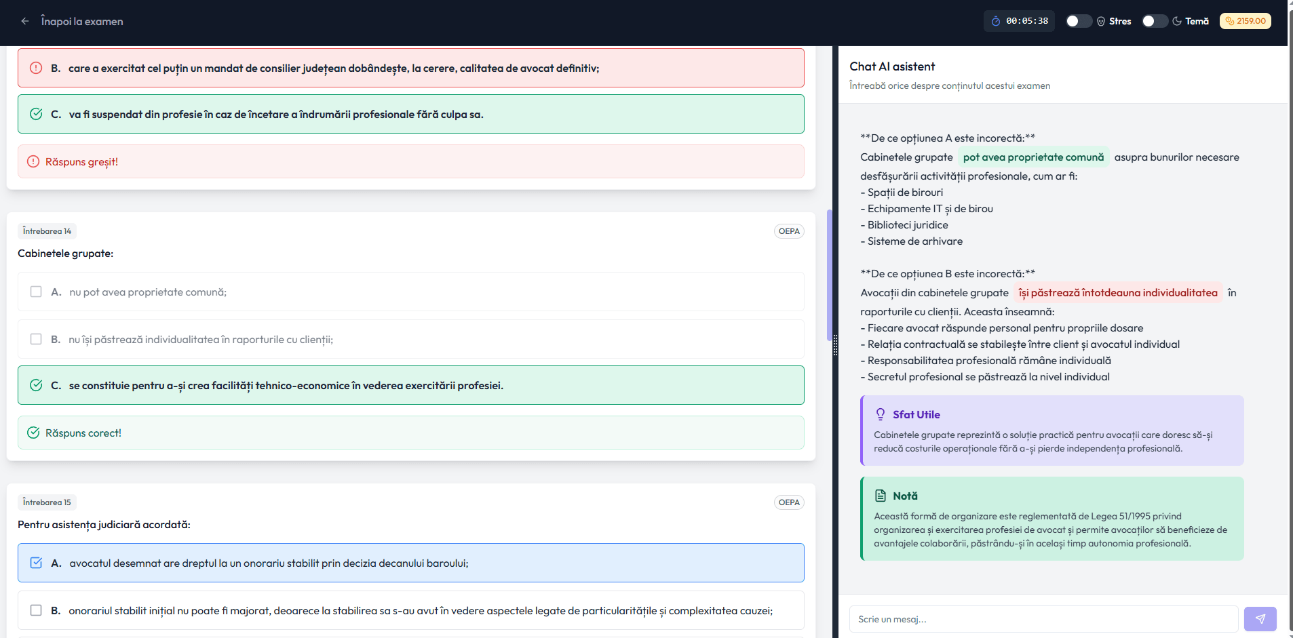This screenshot has width=1293, height=638.
Task: Go back via Înapoi la examen link
Action: coord(82,21)
